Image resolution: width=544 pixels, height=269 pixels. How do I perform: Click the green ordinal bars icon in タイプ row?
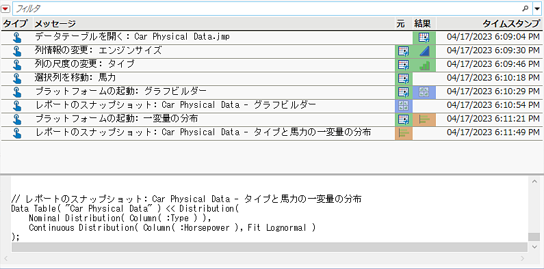(x=424, y=65)
